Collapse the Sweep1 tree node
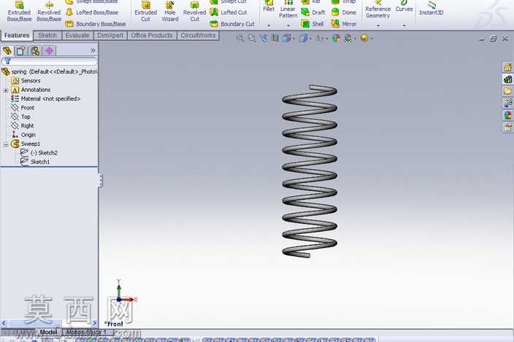Image resolution: width=514 pixels, height=342 pixels. pyautogui.click(x=6, y=144)
